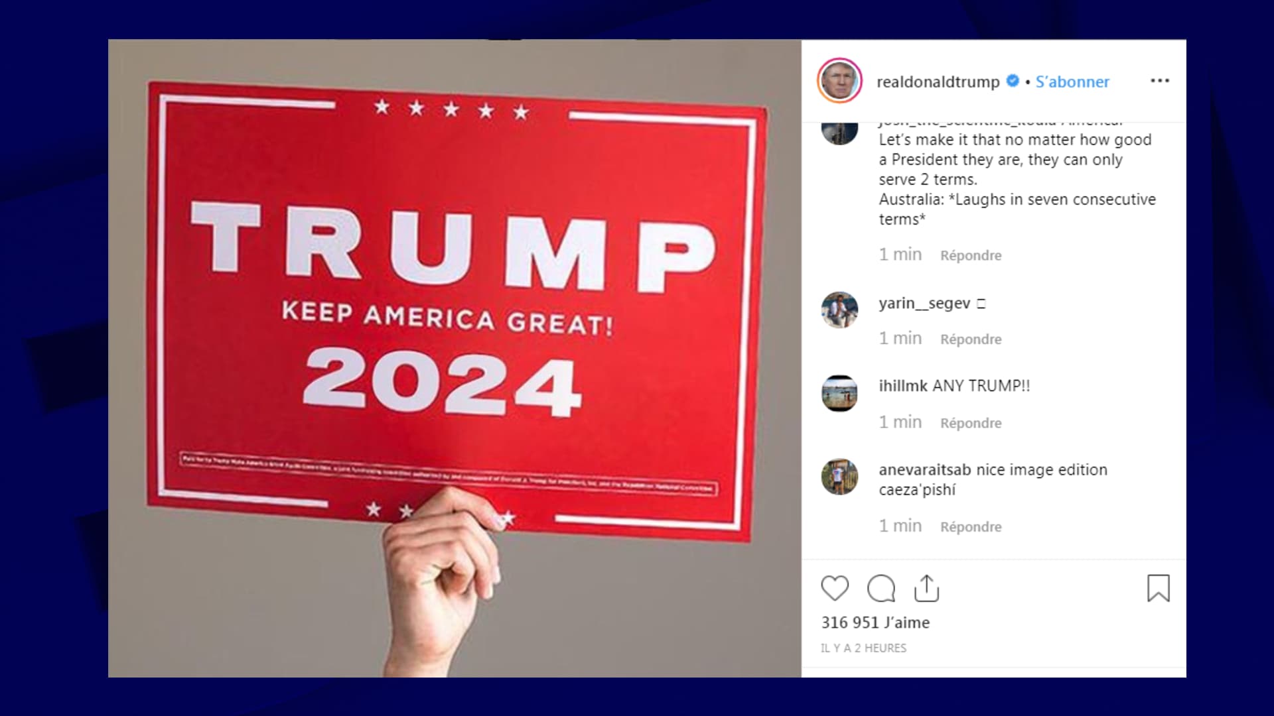Open the three-dot more options menu

pyautogui.click(x=1159, y=80)
